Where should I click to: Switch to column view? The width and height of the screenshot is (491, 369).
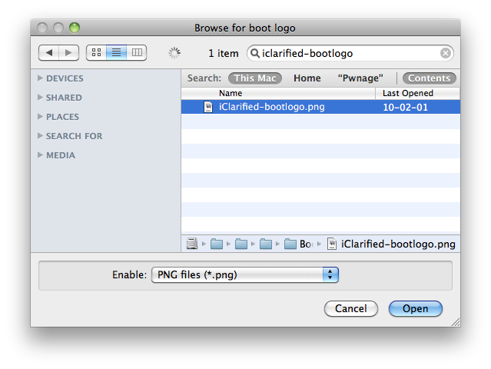[137, 52]
